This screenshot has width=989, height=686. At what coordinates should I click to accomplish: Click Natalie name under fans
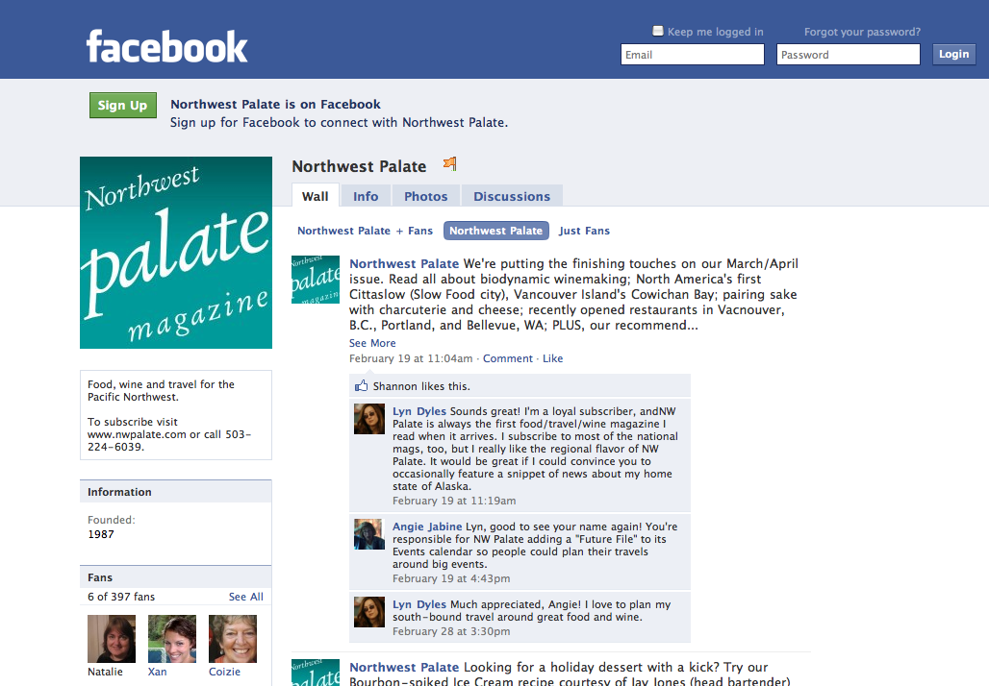point(105,672)
